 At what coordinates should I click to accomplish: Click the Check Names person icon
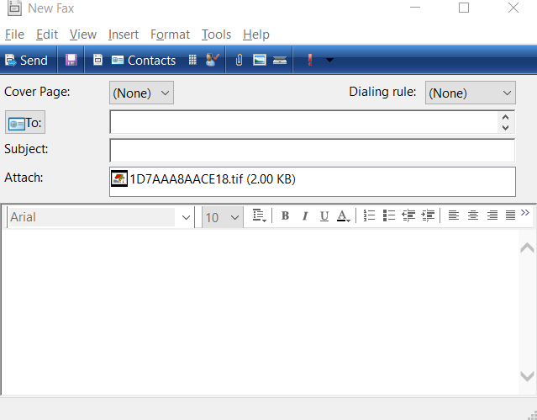[x=213, y=60]
